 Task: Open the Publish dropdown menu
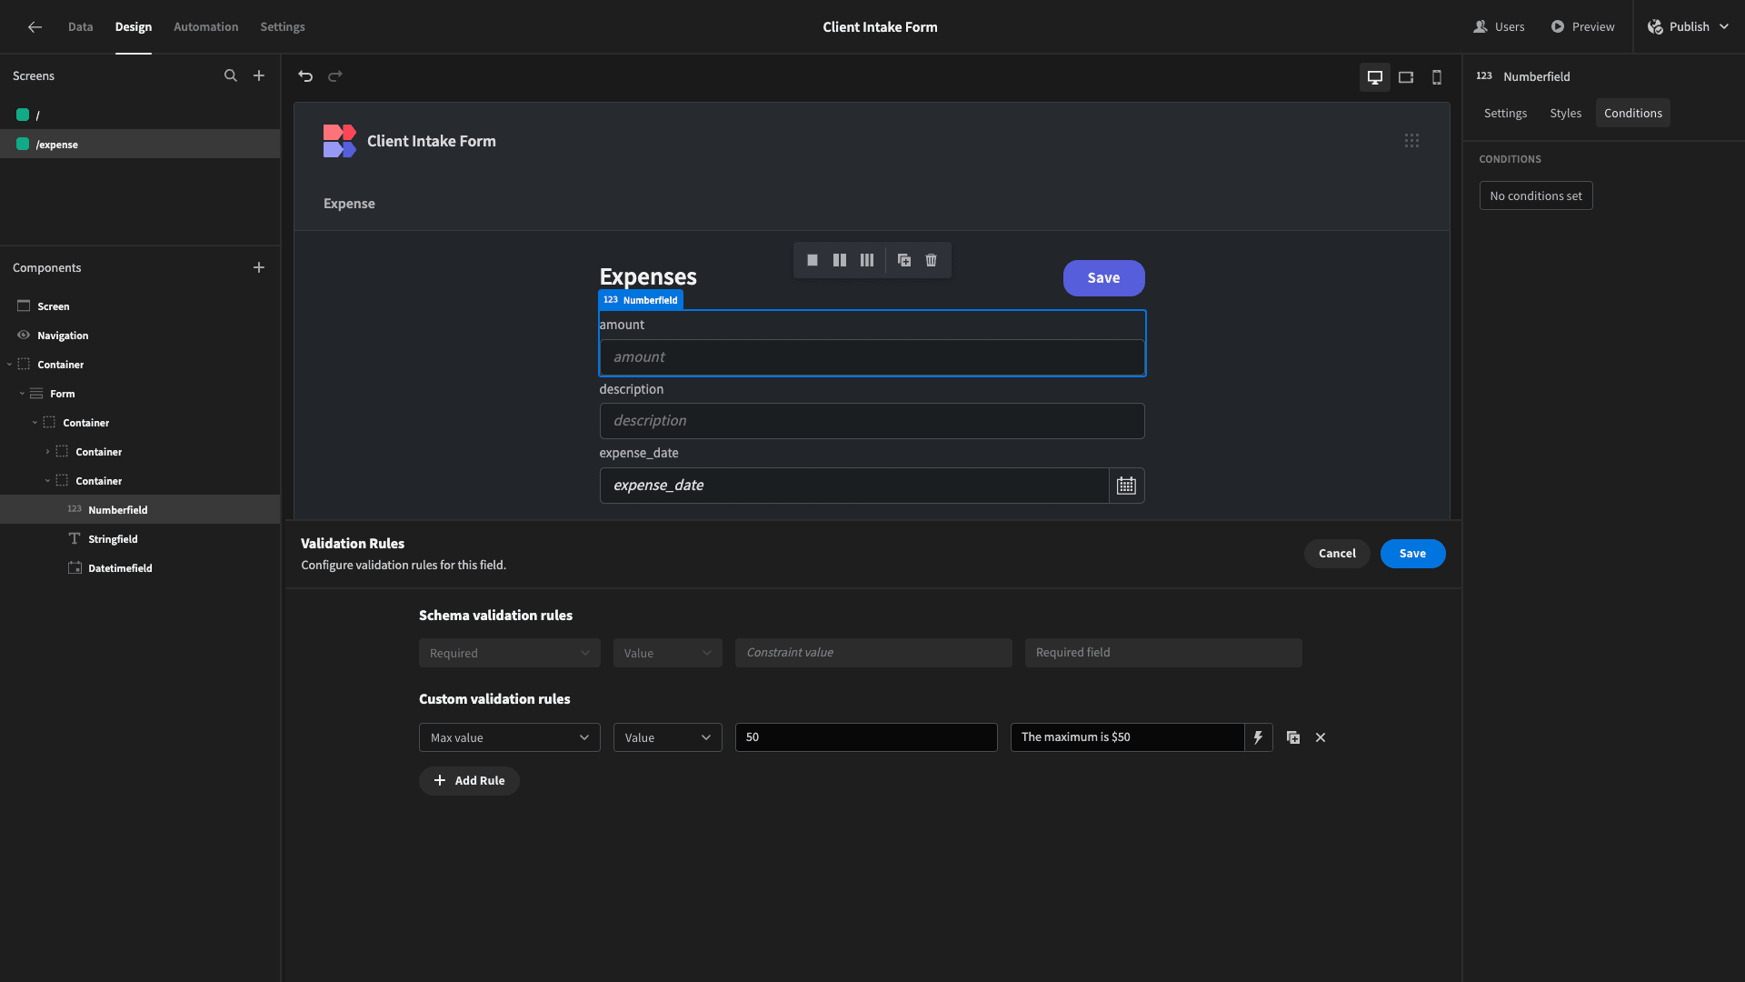[1688, 26]
